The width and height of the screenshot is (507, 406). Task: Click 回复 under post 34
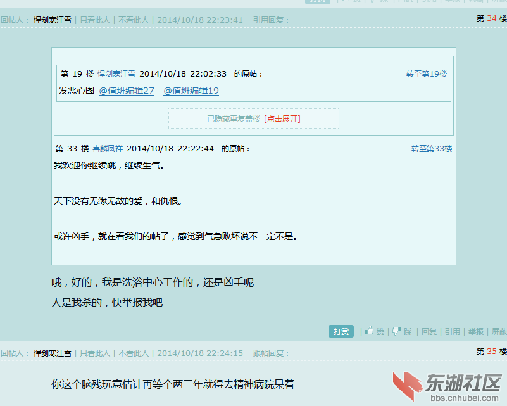[x=429, y=332]
